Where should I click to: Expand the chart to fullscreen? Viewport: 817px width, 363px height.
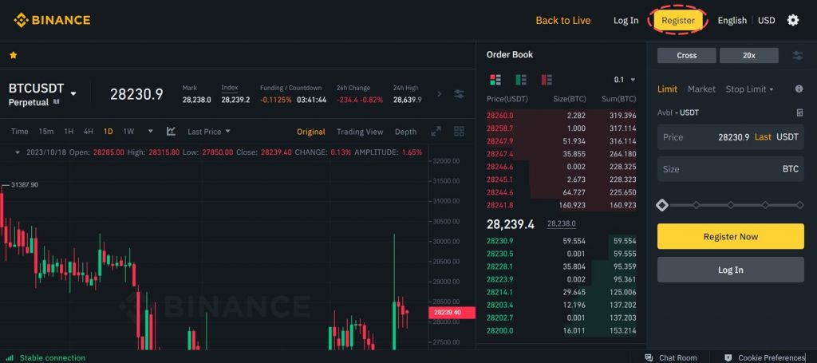click(436, 132)
